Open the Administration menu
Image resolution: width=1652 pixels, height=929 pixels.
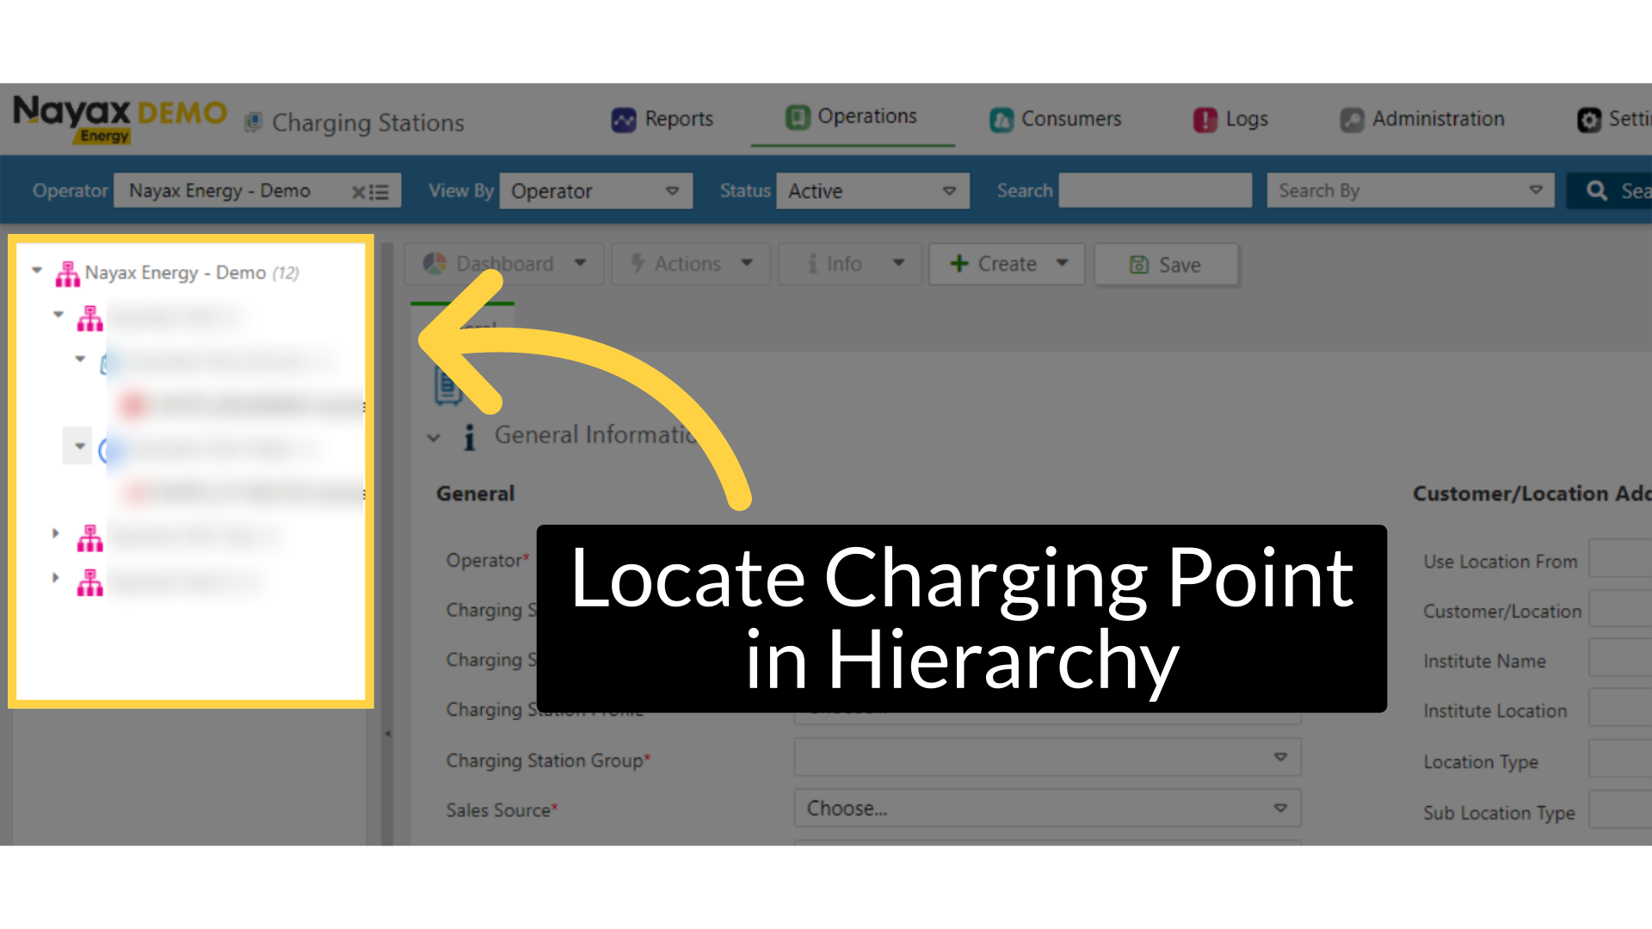(x=1422, y=119)
